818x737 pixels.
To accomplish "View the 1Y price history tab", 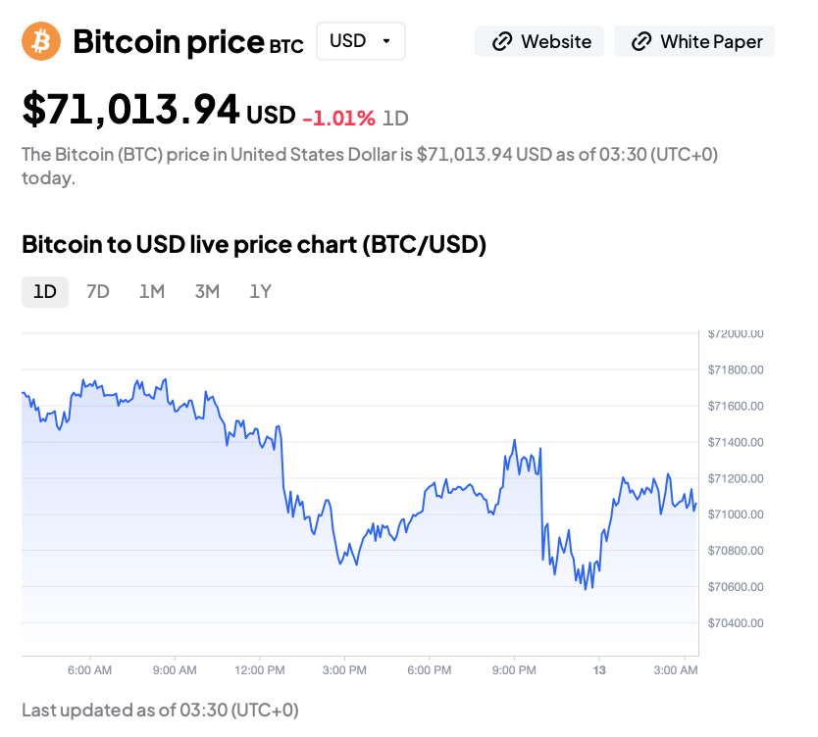I will tap(260, 291).
